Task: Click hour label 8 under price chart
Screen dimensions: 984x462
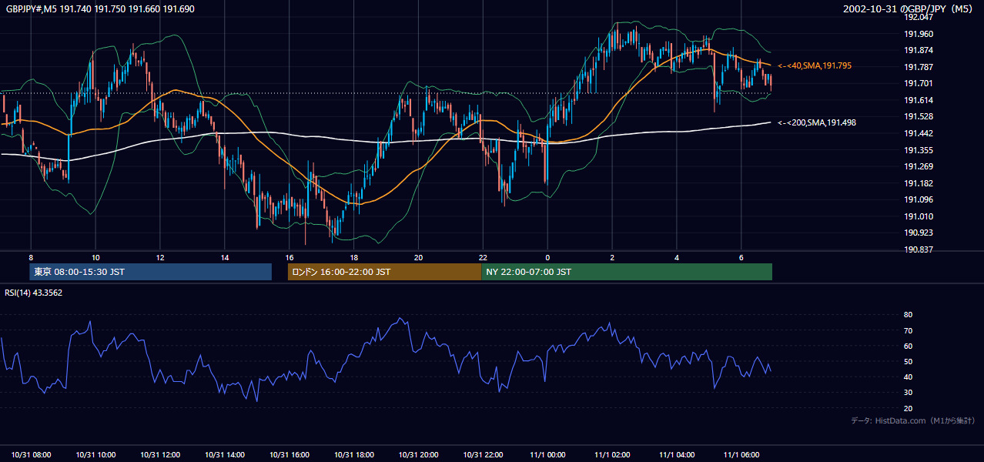Action: tap(31, 257)
